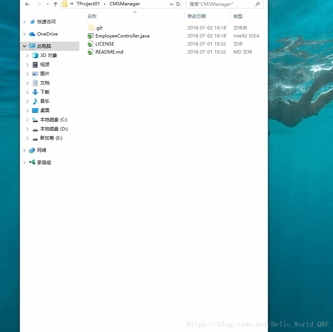Expand the 桌面 tree node
This screenshot has width=333, height=332.
coord(27,111)
